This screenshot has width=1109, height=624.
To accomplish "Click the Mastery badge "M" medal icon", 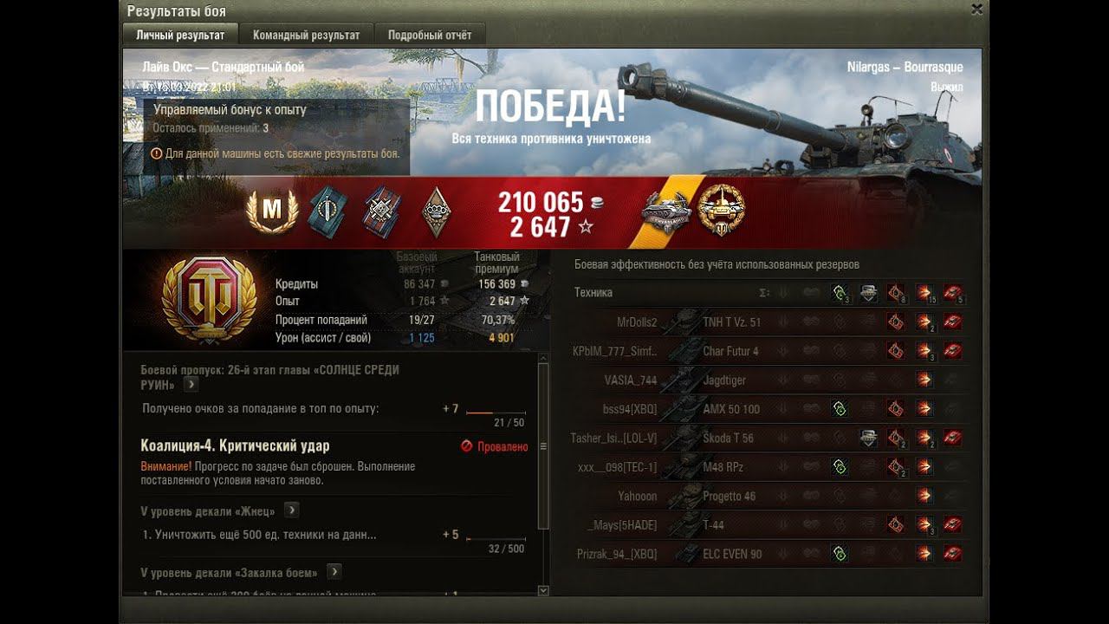I will pyautogui.click(x=272, y=211).
